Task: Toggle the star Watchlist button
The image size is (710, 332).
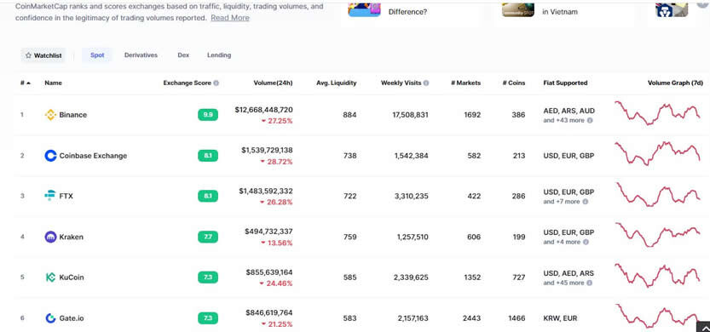Action: click(x=43, y=55)
